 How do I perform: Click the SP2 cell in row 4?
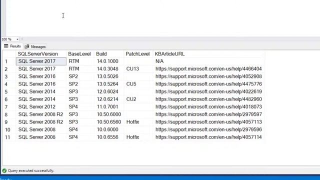[80, 84]
